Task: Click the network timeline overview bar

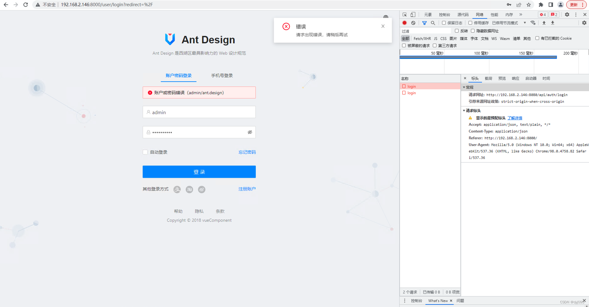Action: coord(478,57)
